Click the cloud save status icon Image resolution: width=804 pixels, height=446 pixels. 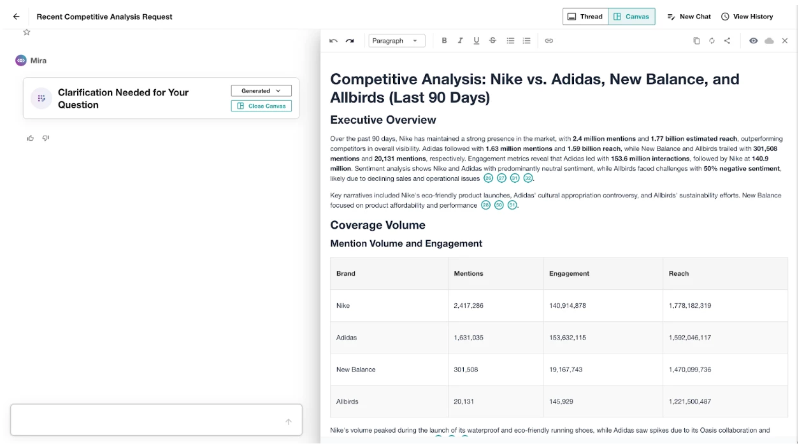click(769, 41)
